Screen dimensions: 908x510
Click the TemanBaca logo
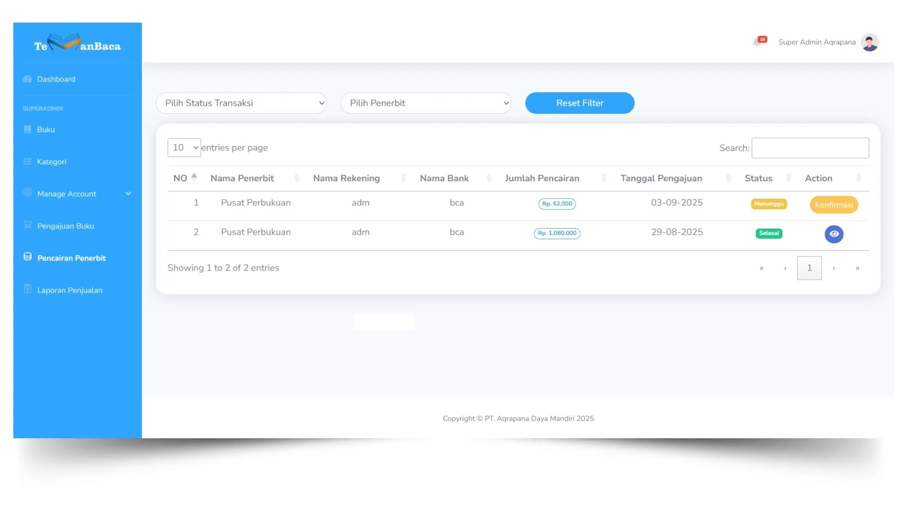click(x=78, y=43)
